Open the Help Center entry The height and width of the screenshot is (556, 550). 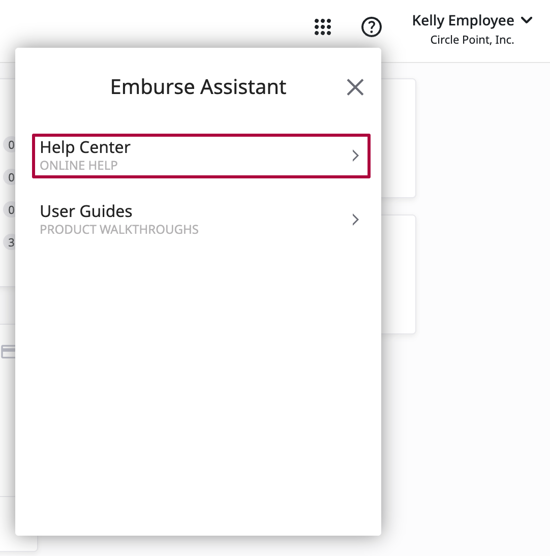[201, 156]
